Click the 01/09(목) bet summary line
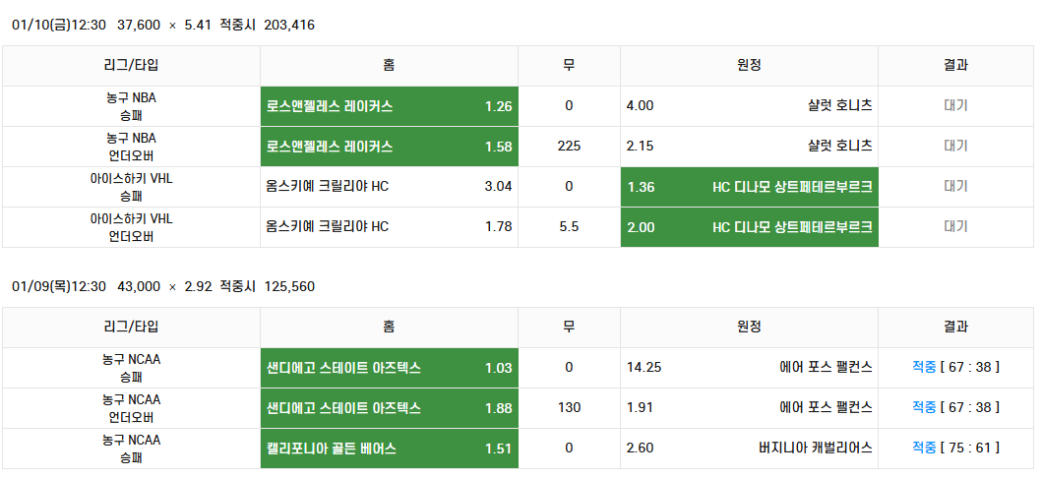This screenshot has width=1042, height=478. pyautogui.click(x=163, y=287)
